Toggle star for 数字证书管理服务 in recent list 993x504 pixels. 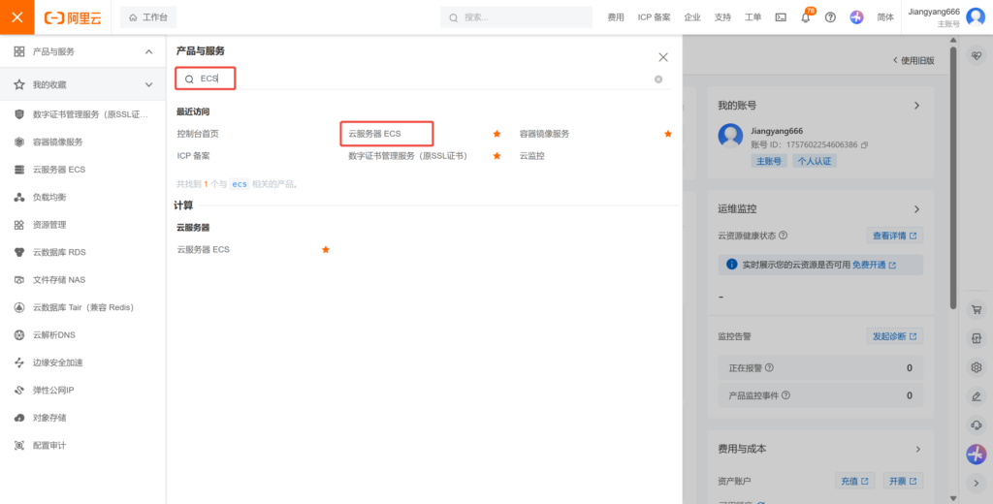coord(496,155)
